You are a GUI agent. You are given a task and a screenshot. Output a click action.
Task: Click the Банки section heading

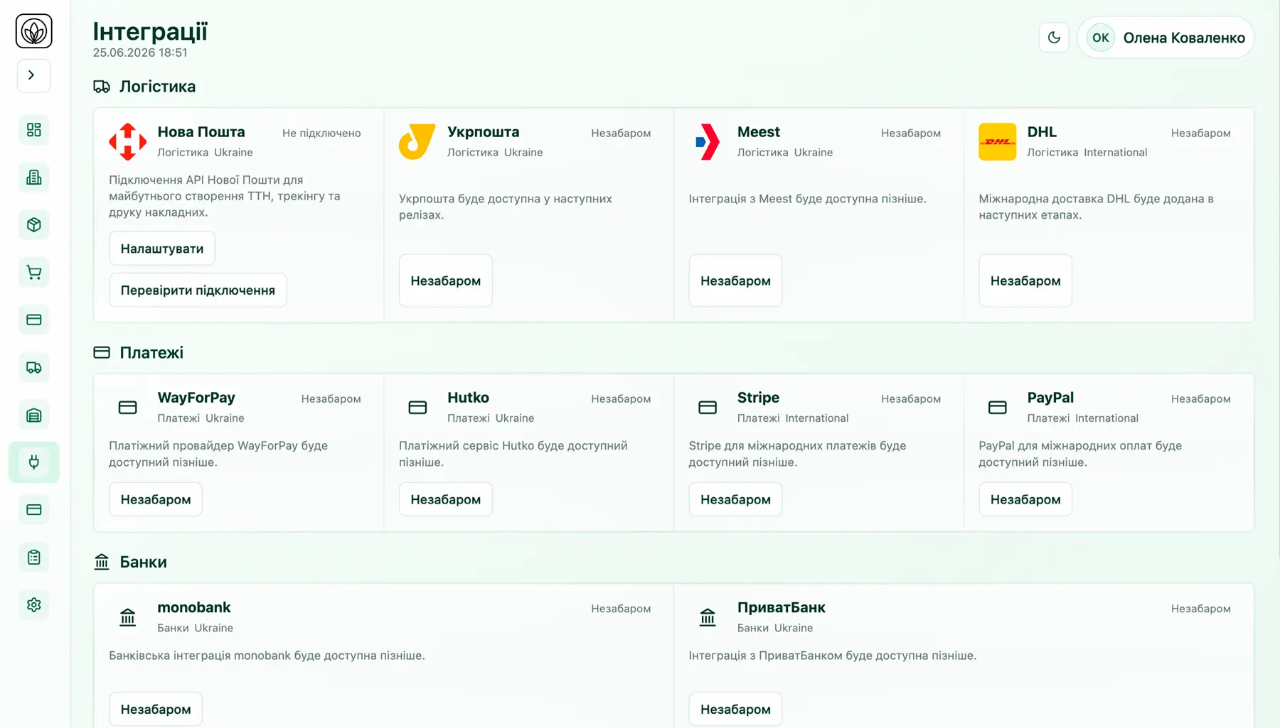pyautogui.click(x=143, y=562)
